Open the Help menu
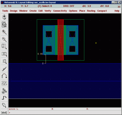 coord(117,11)
